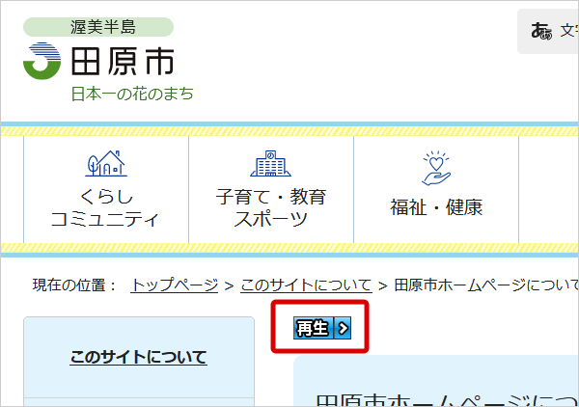Go to トップページ breadcrumb link

175,285
